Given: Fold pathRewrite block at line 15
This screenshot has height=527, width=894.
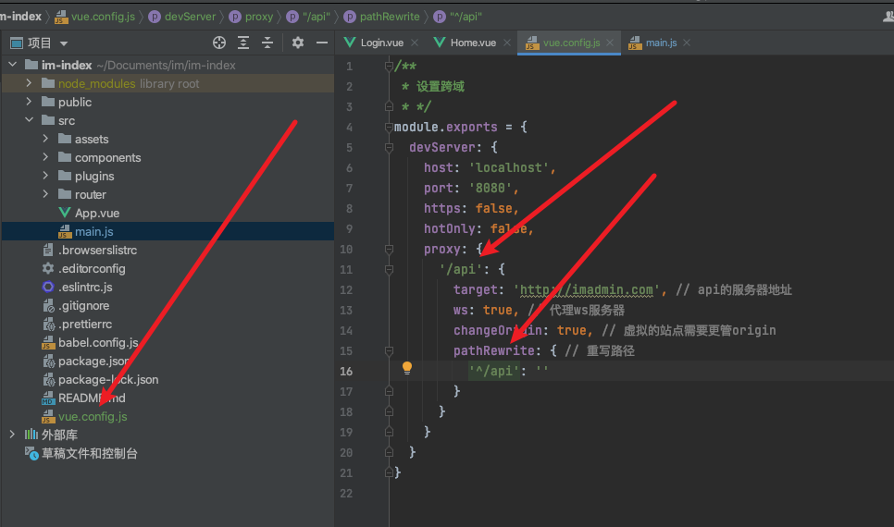Looking at the screenshot, I should coord(389,351).
